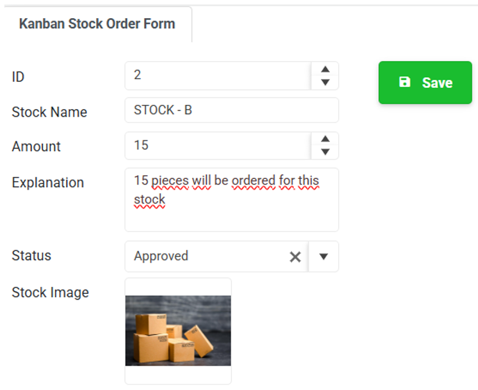
Task: Expand the Status dropdown arrow
Action: pos(323,256)
